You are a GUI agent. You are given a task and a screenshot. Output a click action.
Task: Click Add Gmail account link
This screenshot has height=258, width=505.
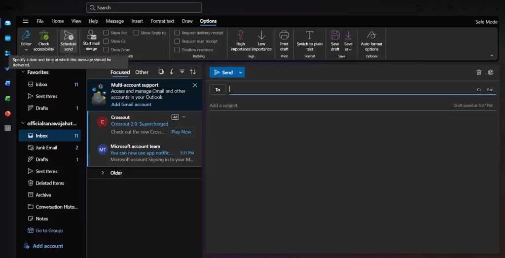131,105
